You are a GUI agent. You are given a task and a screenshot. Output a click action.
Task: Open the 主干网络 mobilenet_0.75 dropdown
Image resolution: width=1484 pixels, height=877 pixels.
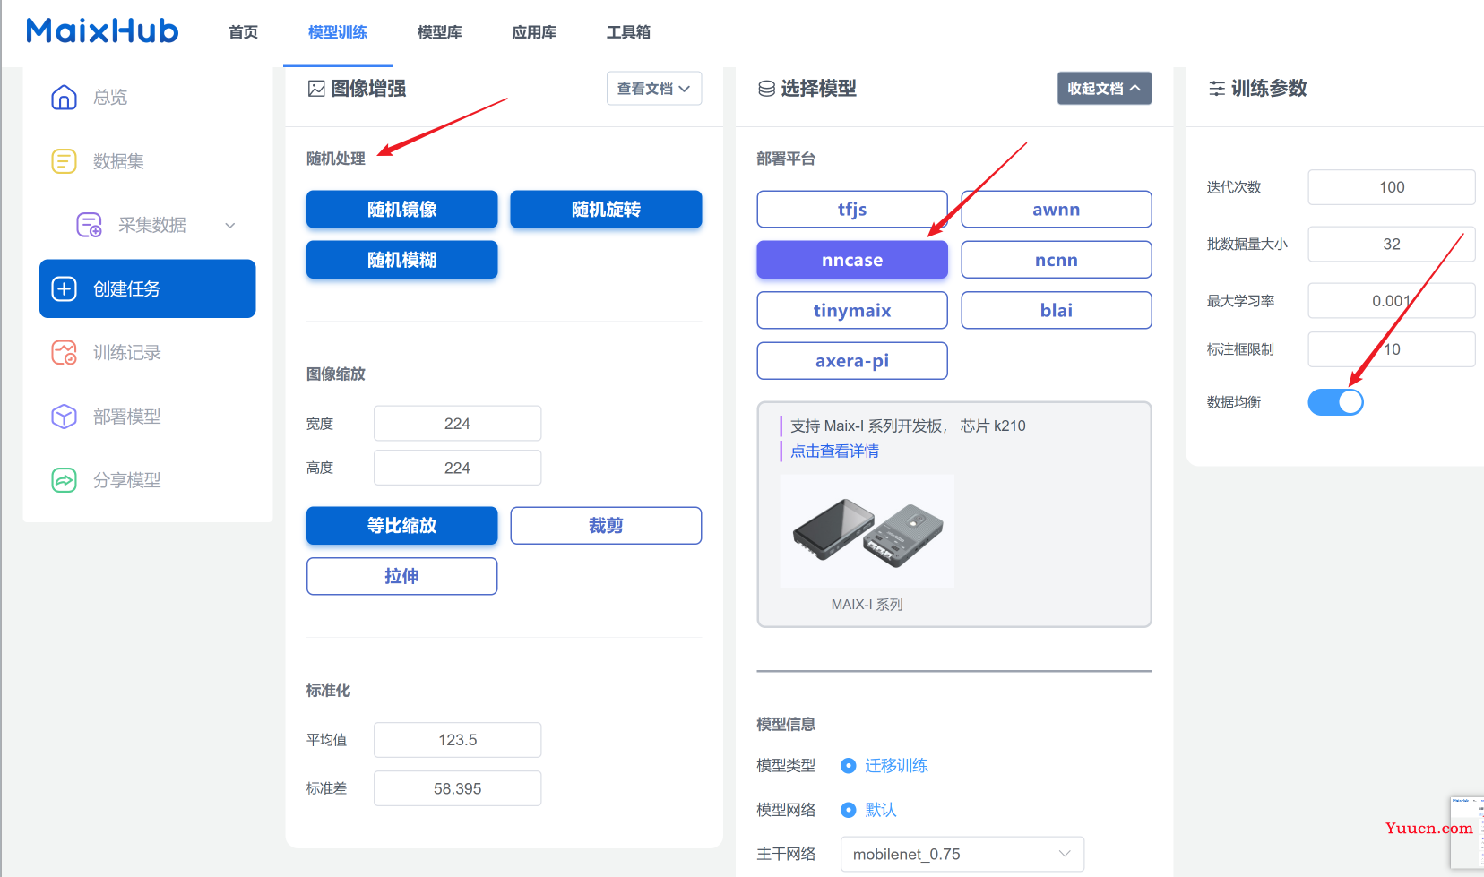[x=962, y=855]
